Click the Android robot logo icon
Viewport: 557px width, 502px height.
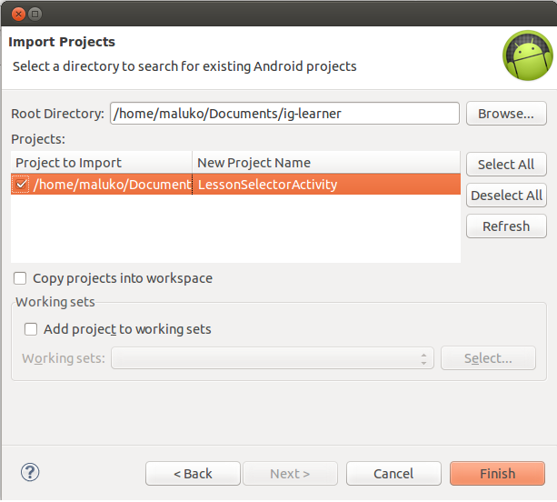coord(528,55)
